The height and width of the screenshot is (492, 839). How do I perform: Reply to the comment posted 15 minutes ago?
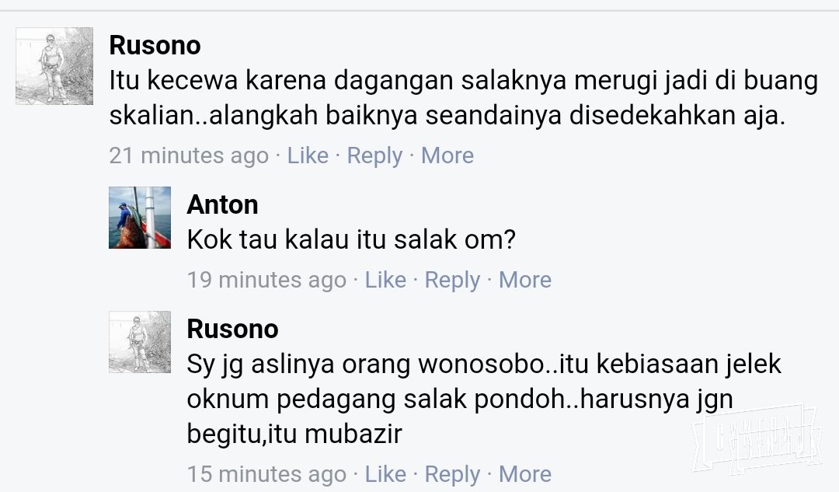point(452,474)
